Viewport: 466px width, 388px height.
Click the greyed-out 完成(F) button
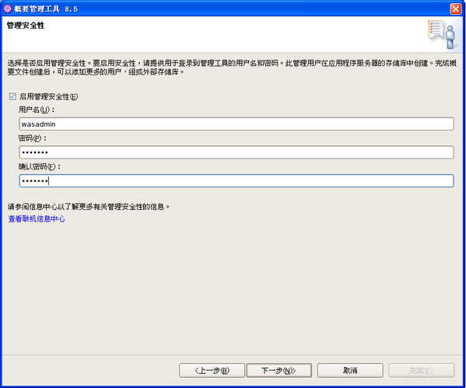pos(421,370)
